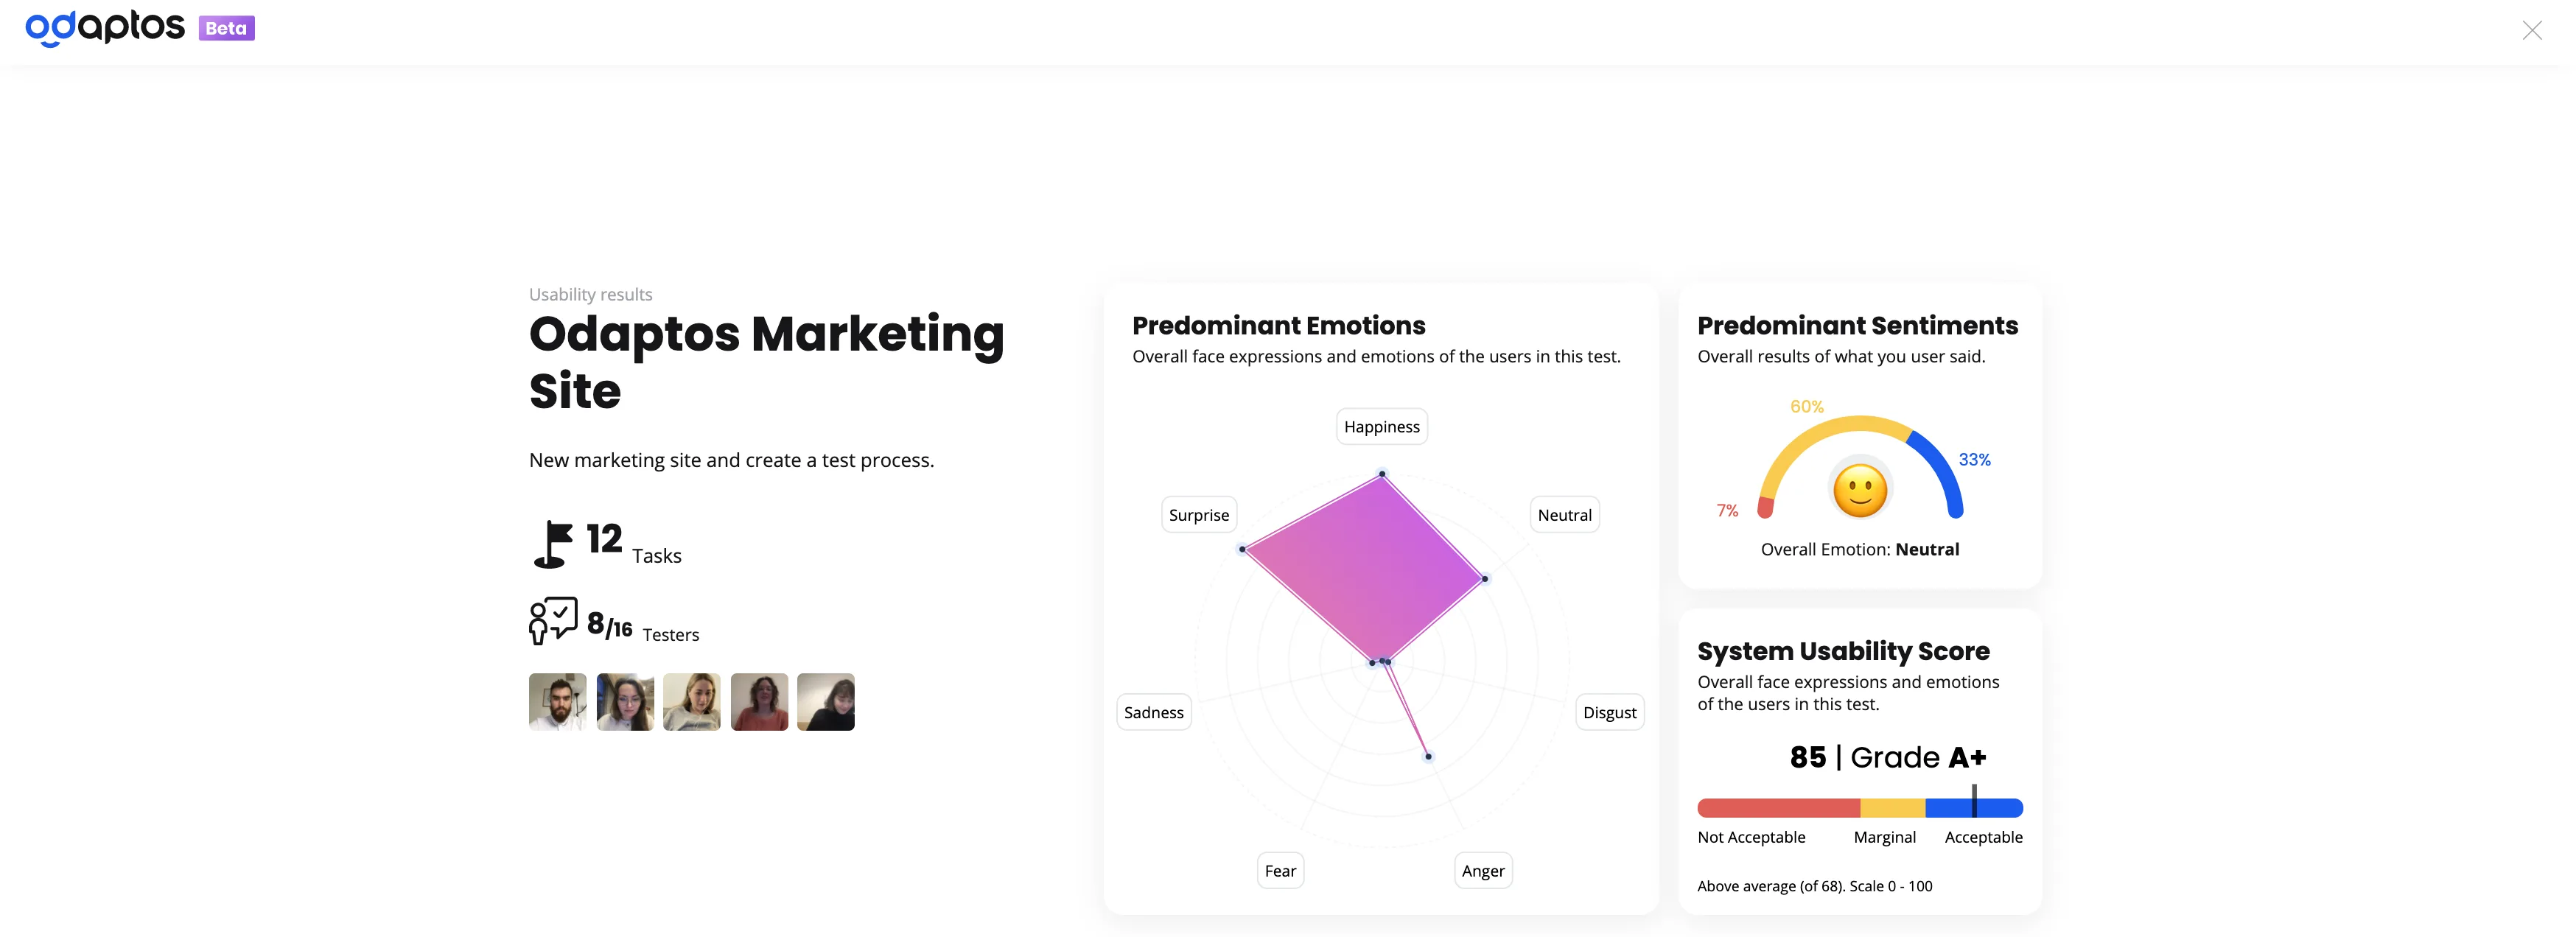Select the Neutral emotion label
2576x937 pixels.
1565,515
